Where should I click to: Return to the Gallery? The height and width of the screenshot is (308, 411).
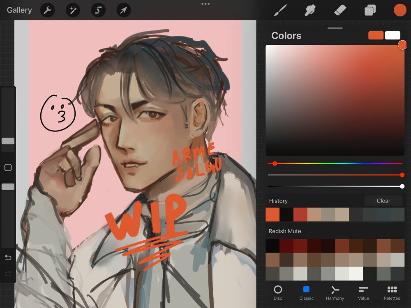pyautogui.click(x=19, y=10)
